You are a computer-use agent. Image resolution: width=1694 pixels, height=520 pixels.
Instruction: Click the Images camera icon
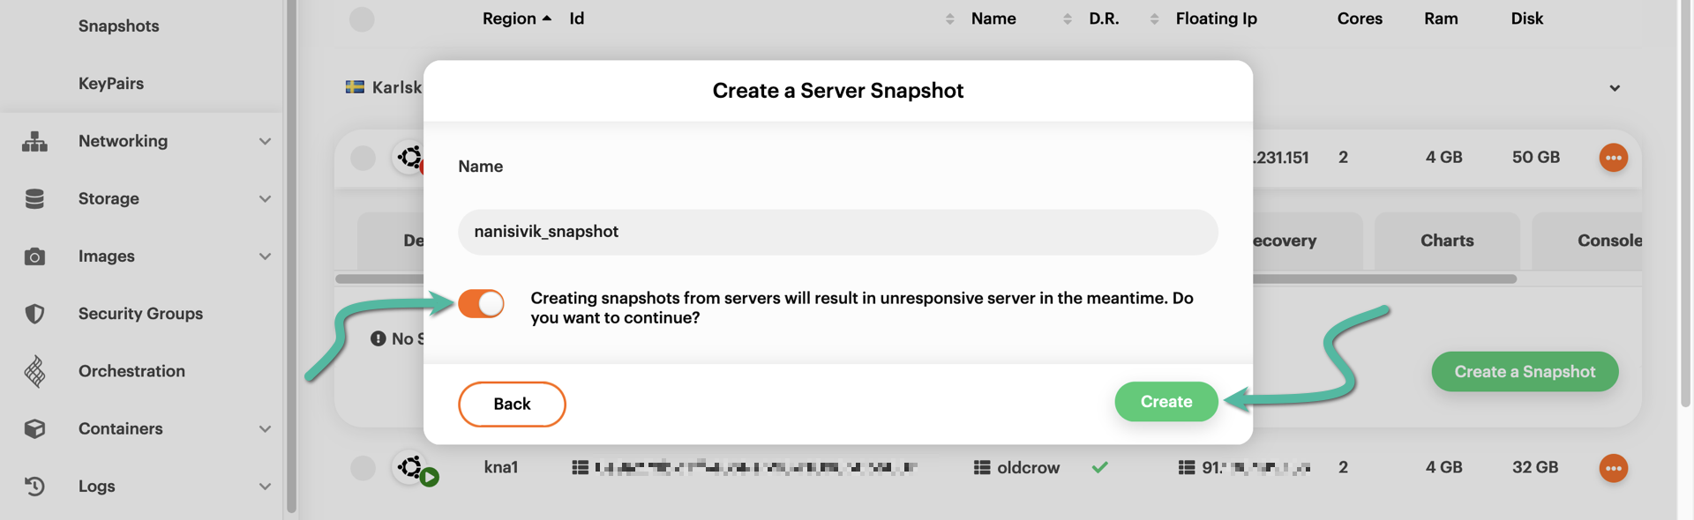point(34,256)
